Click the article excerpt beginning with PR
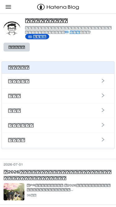The height and width of the screenshot is (207, 116). click(x=69, y=187)
